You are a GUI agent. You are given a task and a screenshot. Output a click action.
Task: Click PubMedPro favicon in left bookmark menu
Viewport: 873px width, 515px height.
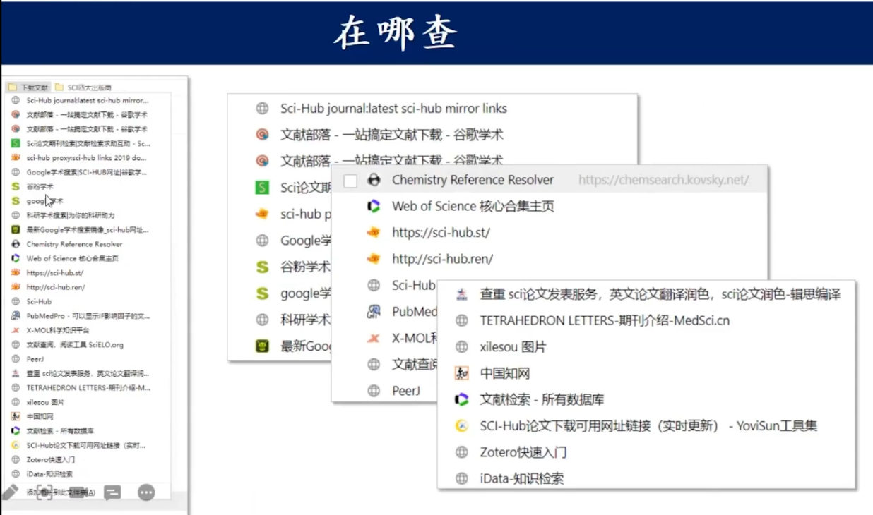(x=16, y=316)
